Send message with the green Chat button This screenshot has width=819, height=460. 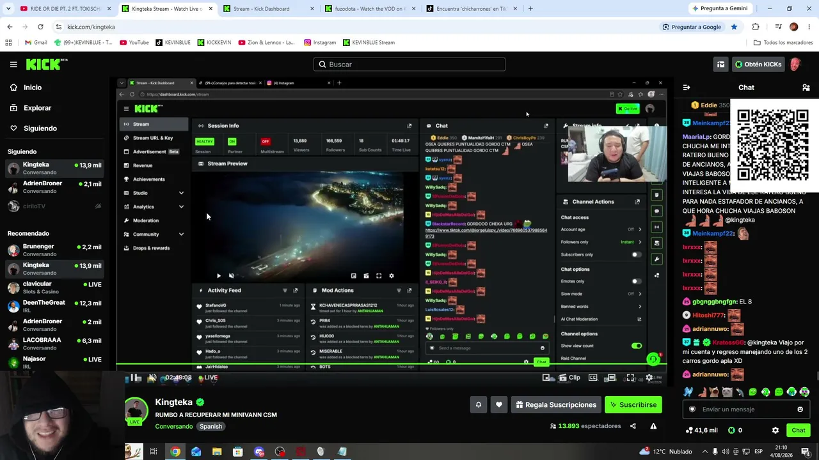click(x=798, y=431)
